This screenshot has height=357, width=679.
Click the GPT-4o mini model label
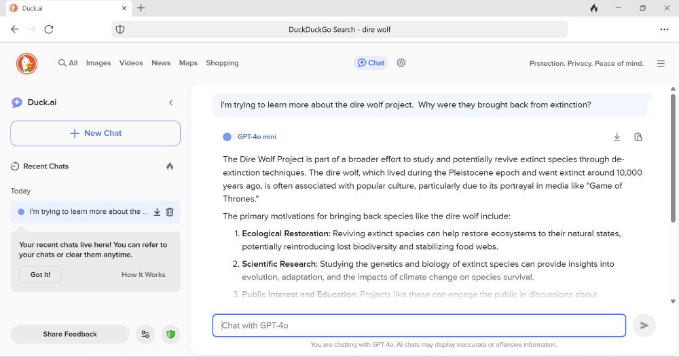[257, 136]
